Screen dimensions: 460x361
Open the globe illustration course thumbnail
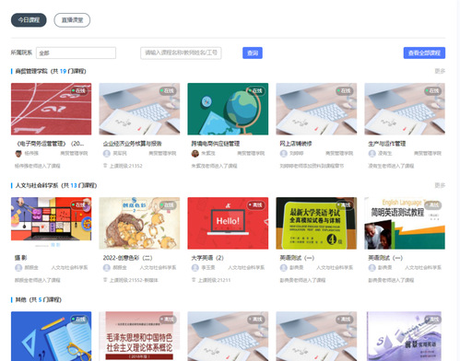(x=228, y=109)
